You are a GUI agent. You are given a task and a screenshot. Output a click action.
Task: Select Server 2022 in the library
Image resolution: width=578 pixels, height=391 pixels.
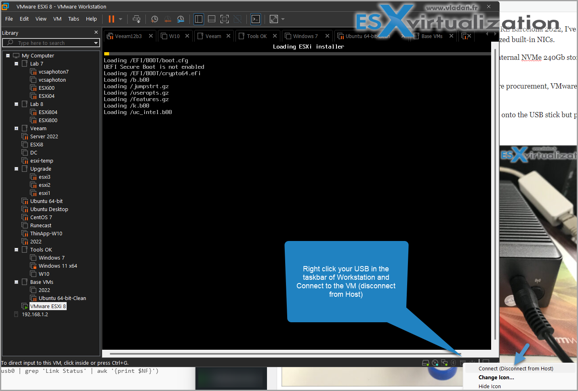44,137
